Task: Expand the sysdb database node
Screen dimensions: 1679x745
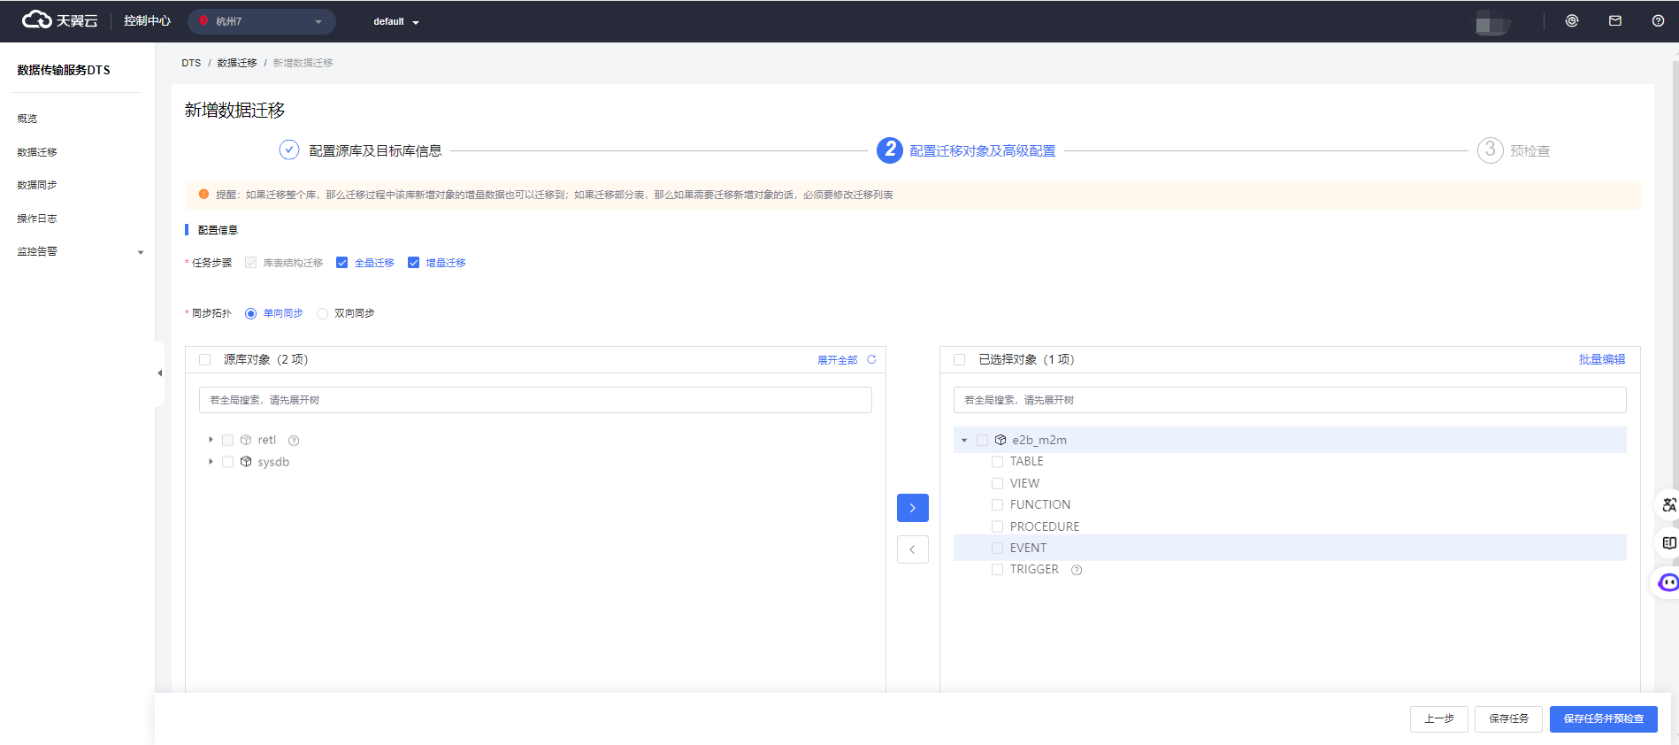Action: [x=211, y=462]
